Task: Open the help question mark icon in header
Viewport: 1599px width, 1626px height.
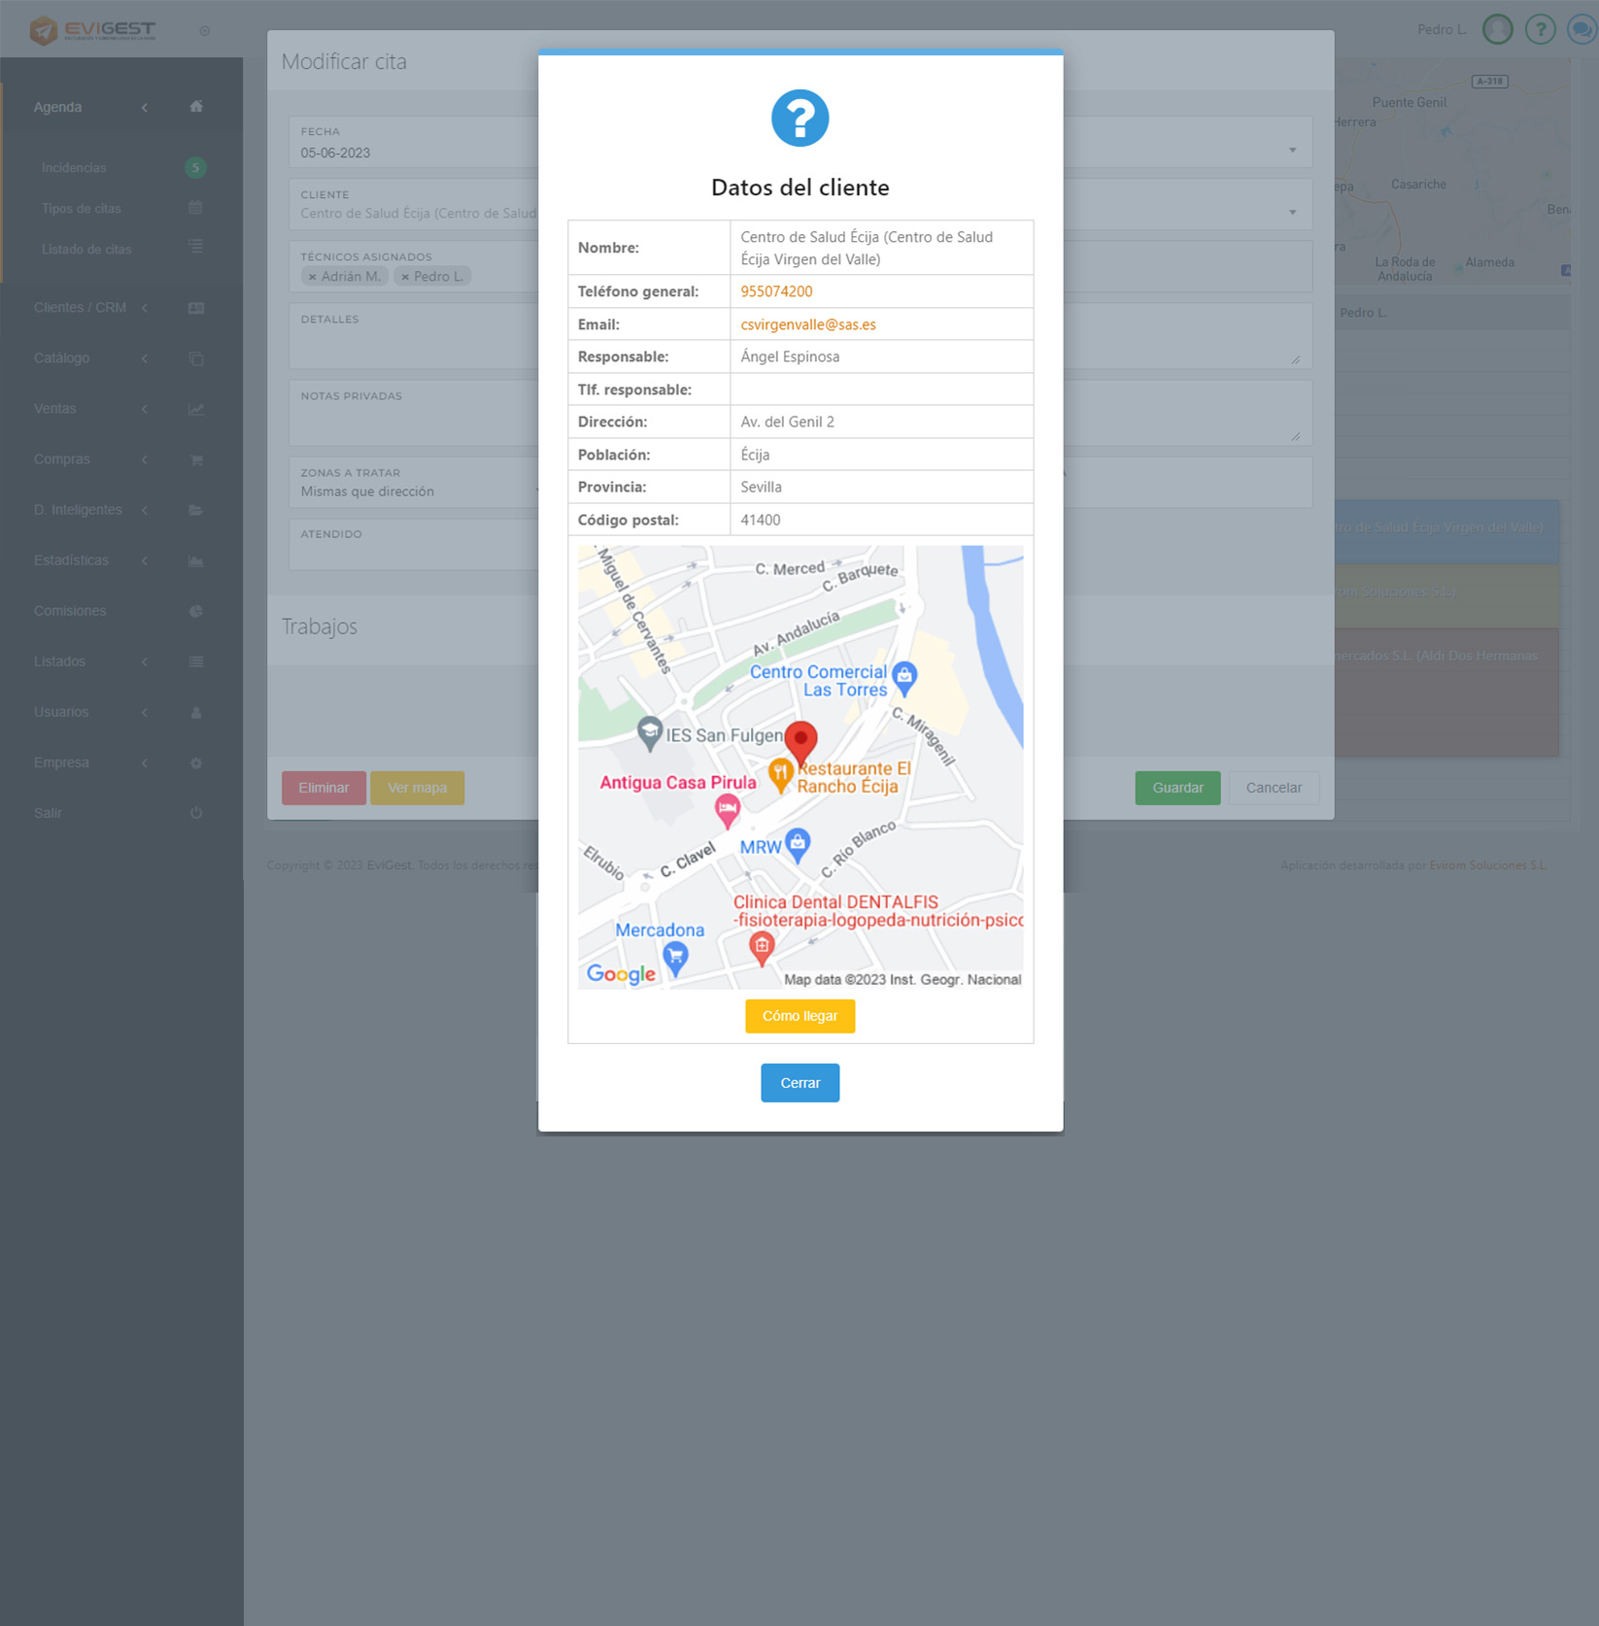Action: pos(1540,29)
